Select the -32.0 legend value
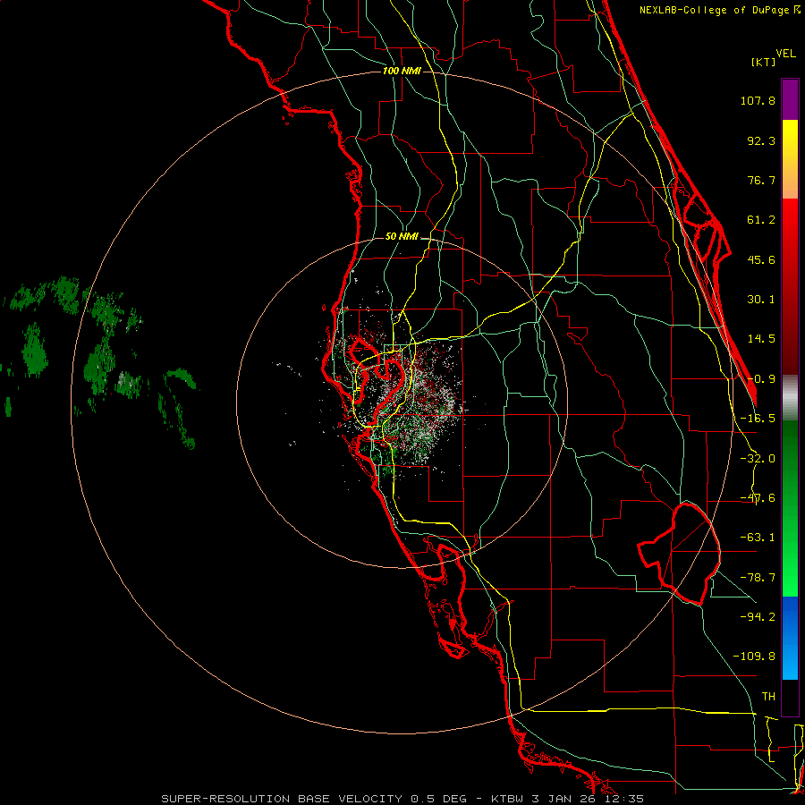The width and height of the screenshot is (805, 805). tap(758, 459)
